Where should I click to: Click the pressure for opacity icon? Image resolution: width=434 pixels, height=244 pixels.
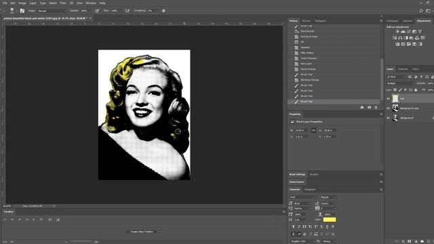click(x=97, y=11)
